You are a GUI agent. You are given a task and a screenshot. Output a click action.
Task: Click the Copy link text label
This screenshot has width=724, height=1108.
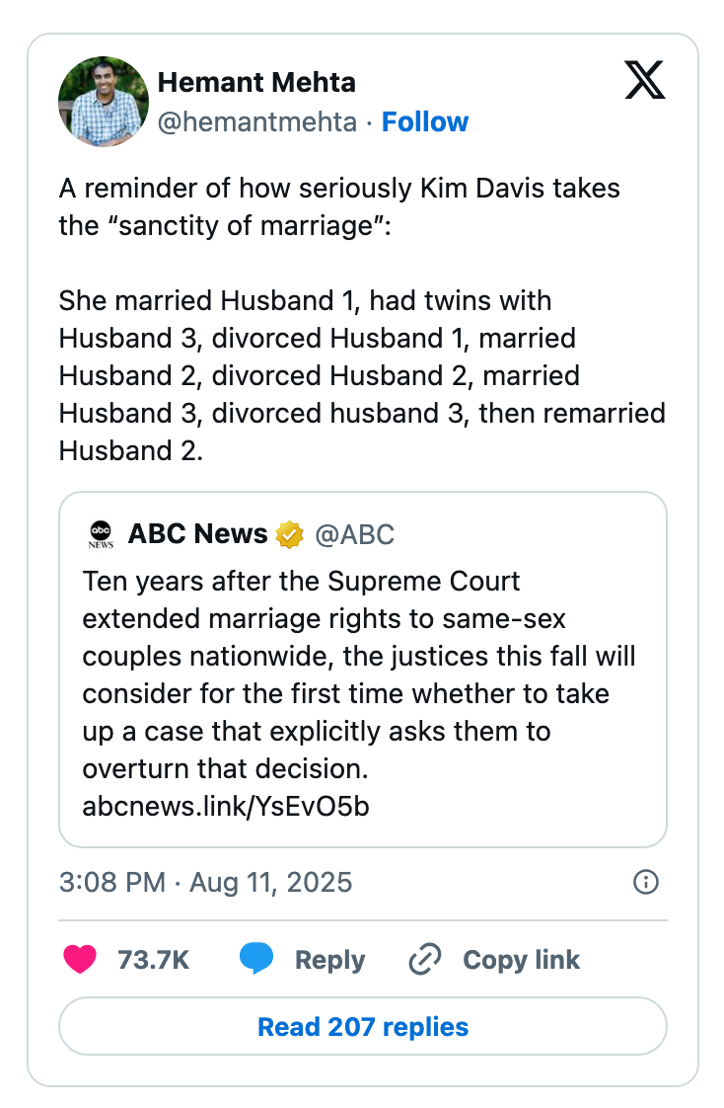click(x=521, y=959)
